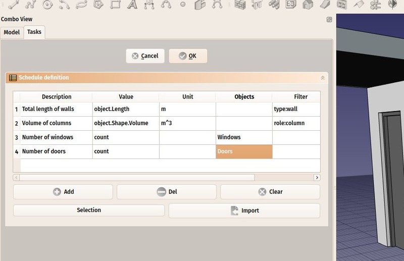
Task: Select the Arch Wall brick icon
Action: click(x=240, y=5)
